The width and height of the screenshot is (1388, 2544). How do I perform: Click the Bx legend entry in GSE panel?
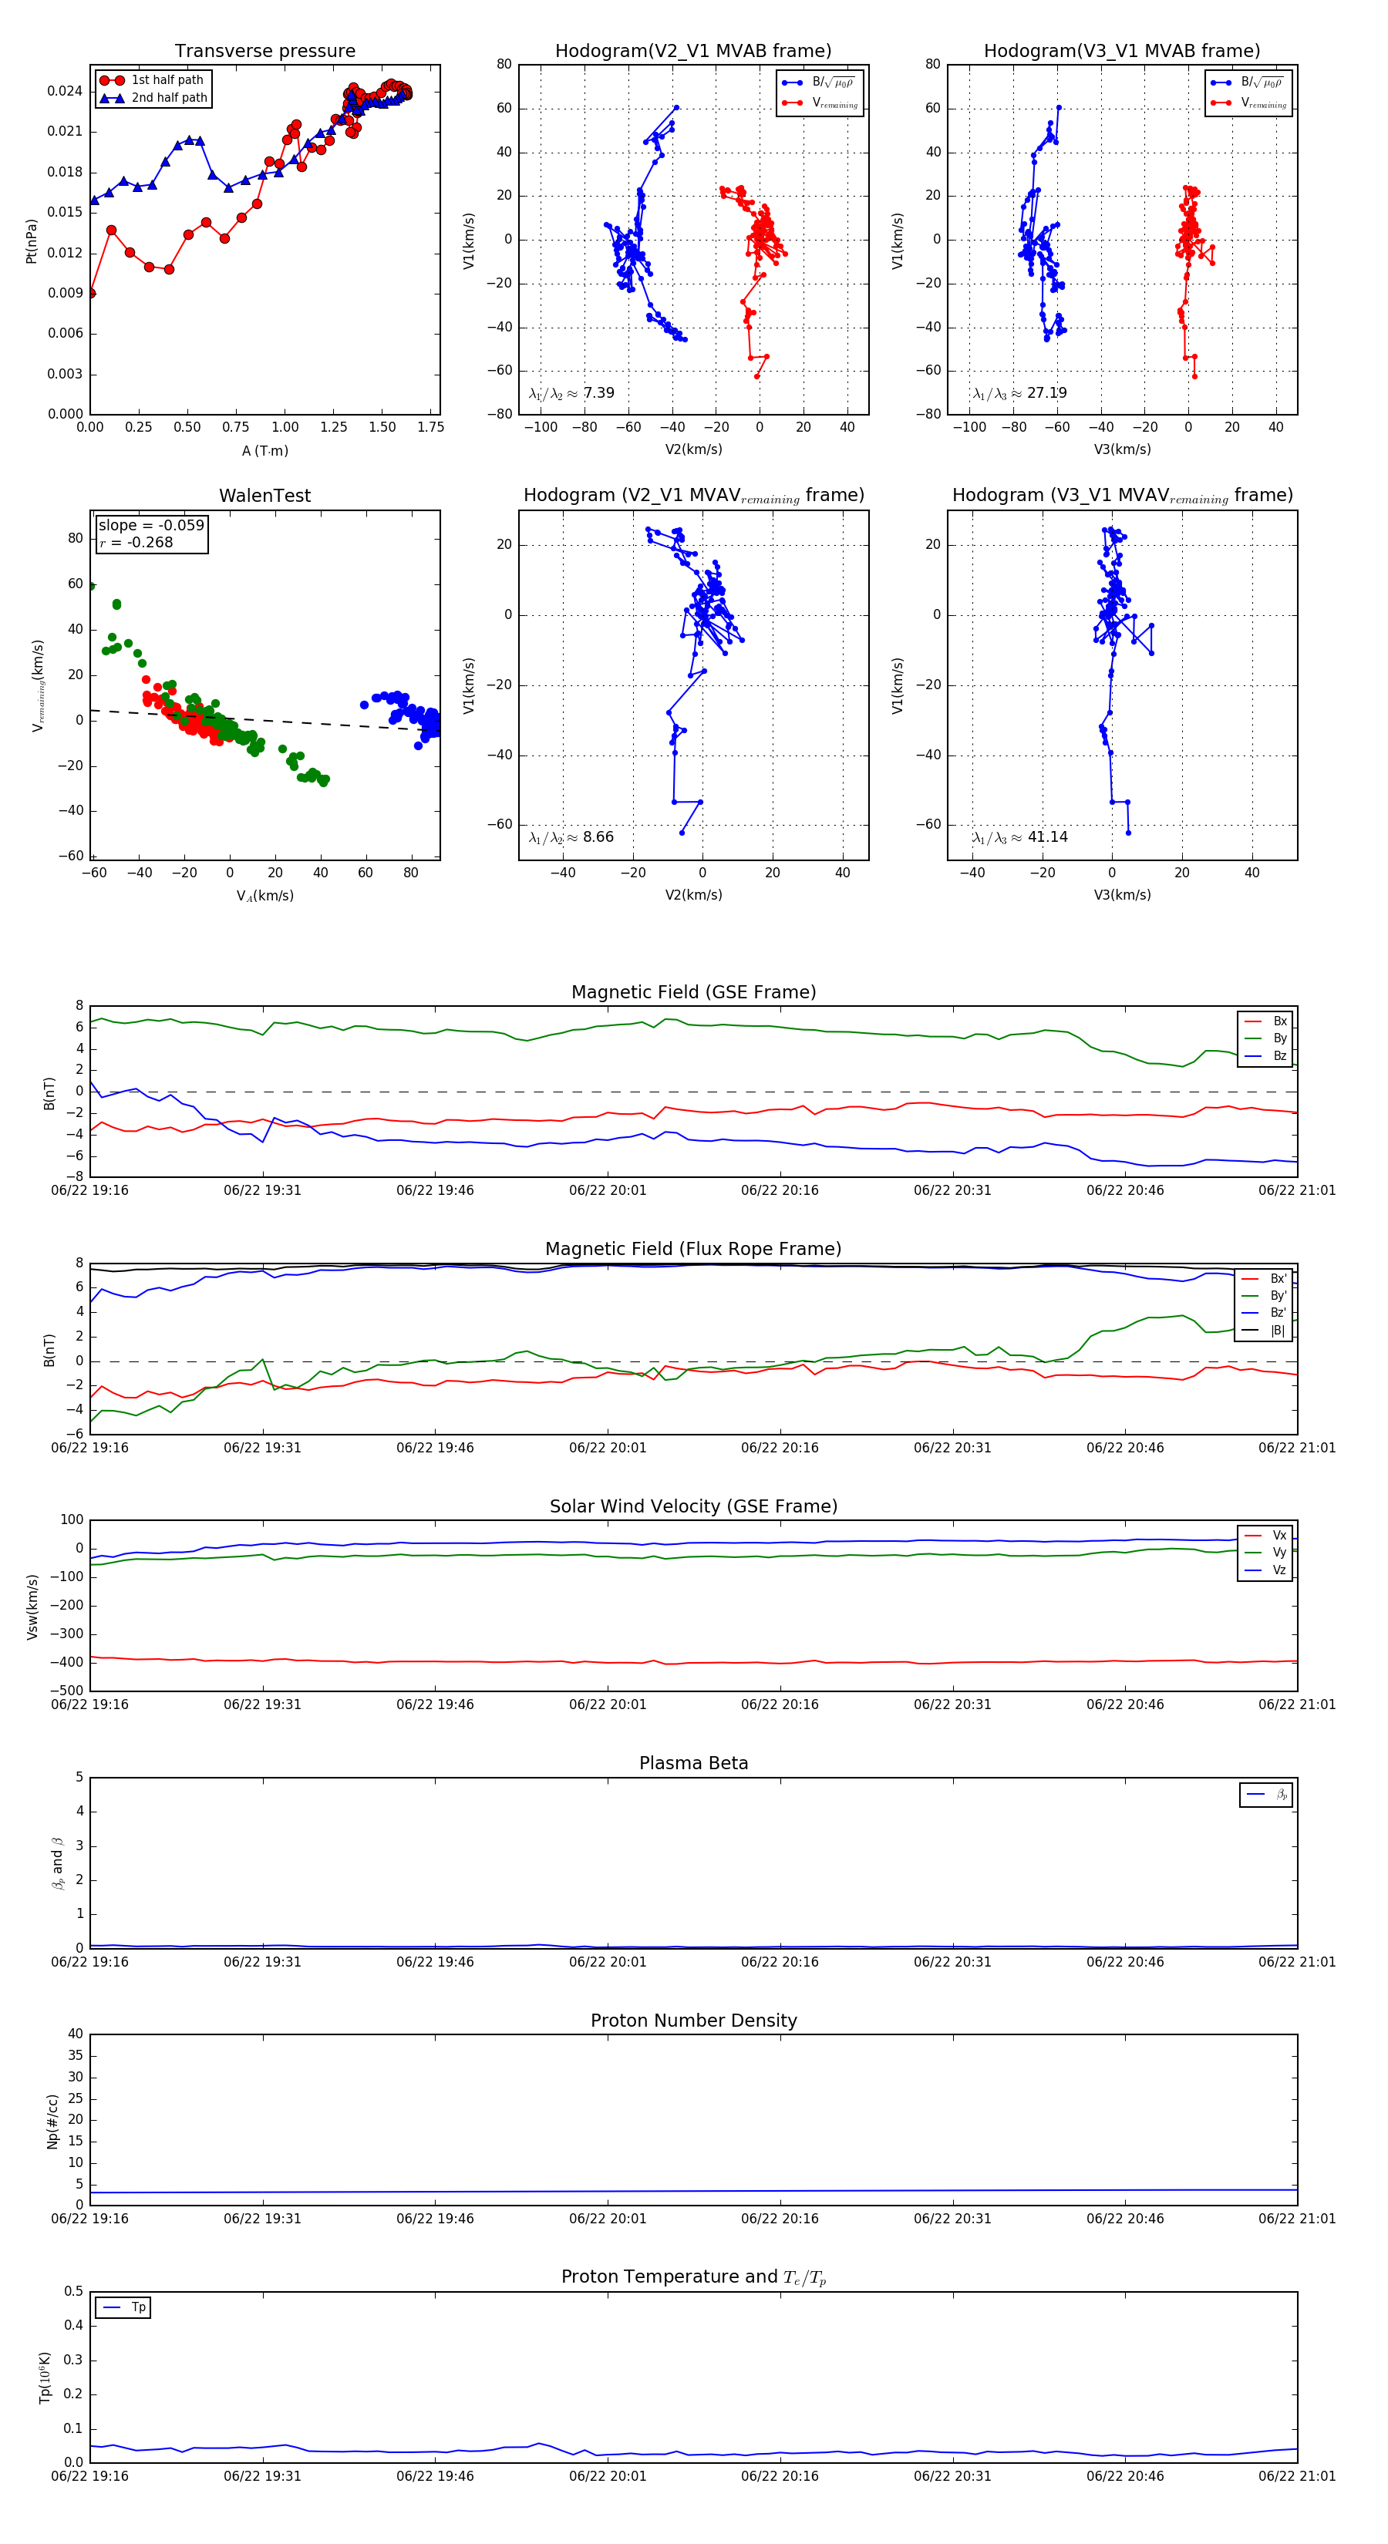[1265, 1021]
